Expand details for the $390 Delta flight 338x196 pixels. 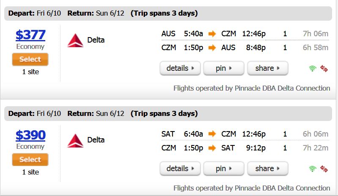click(x=180, y=169)
